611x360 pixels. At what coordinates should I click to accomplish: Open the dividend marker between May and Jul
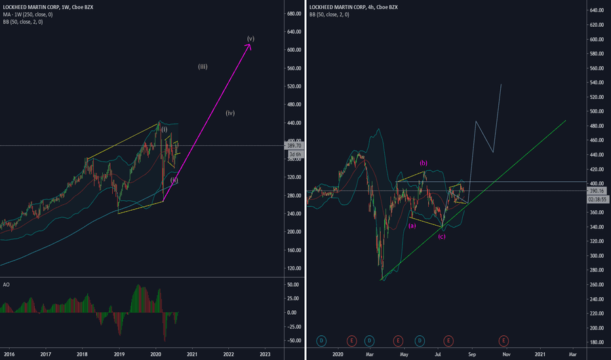(x=420, y=341)
